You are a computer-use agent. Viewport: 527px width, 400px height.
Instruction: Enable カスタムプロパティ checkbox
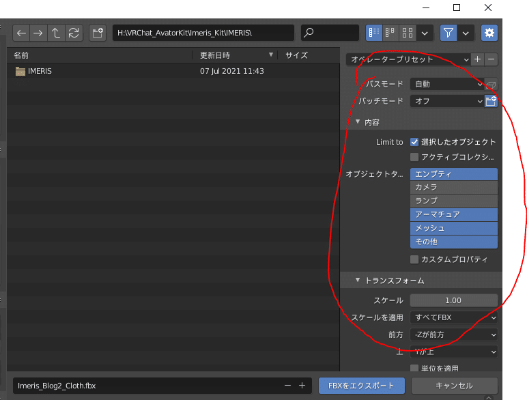[414, 259]
